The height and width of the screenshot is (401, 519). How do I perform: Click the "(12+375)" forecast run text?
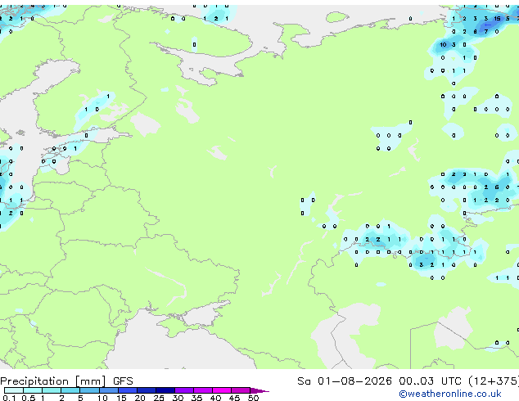(494, 381)
